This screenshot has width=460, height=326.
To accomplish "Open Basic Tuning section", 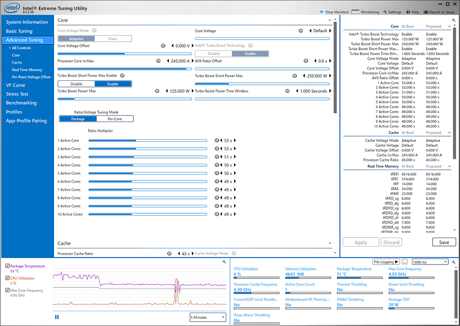I will [19, 31].
